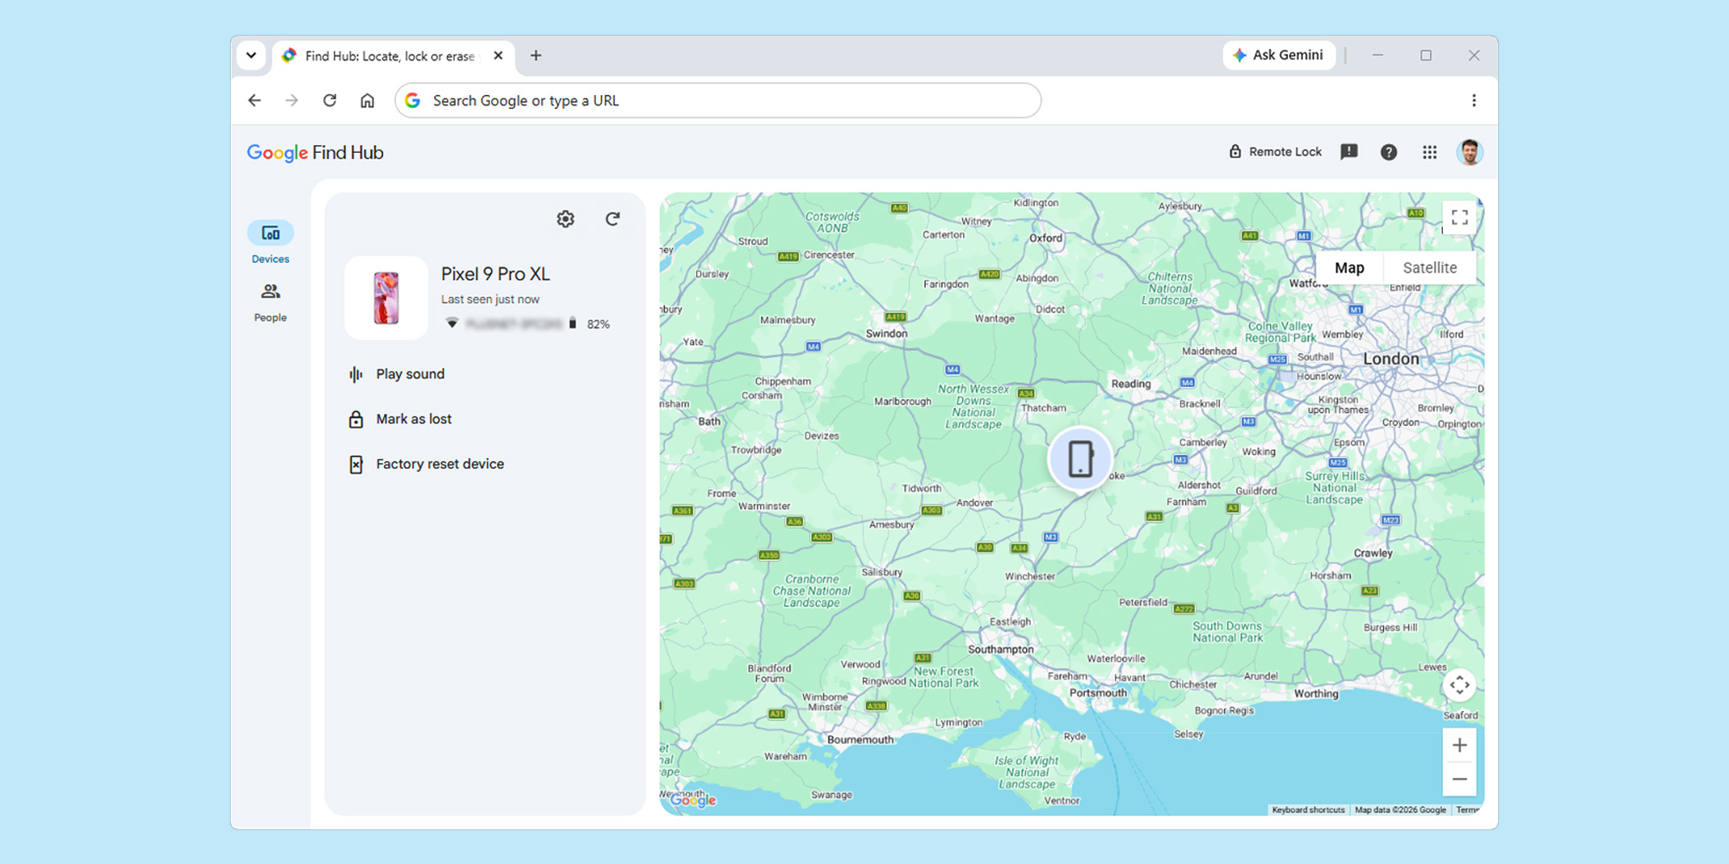Viewport: 1729px width, 864px height.
Task: Open a new browser tab
Action: tap(536, 55)
